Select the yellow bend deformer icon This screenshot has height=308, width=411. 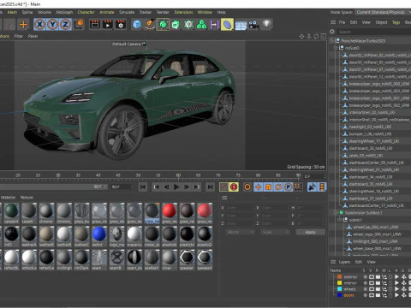[227, 25]
